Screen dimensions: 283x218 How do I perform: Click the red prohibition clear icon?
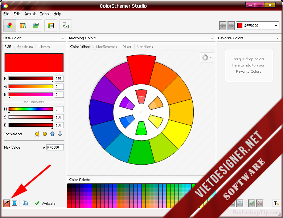tap(260, 203)
